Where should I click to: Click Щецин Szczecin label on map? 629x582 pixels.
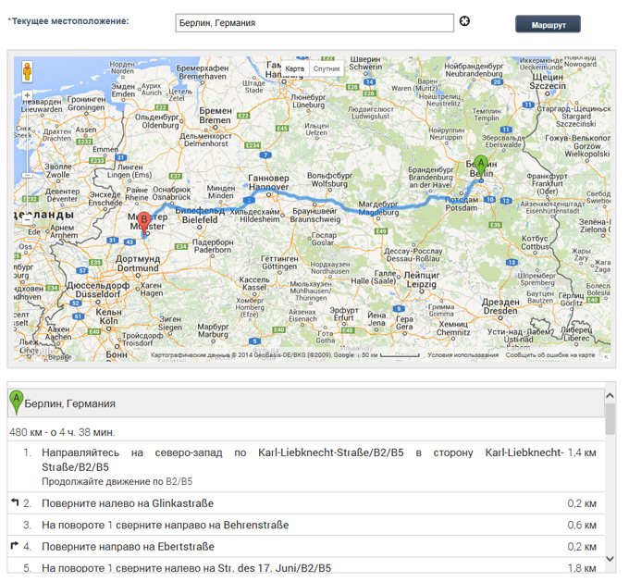tap(548, 81)
